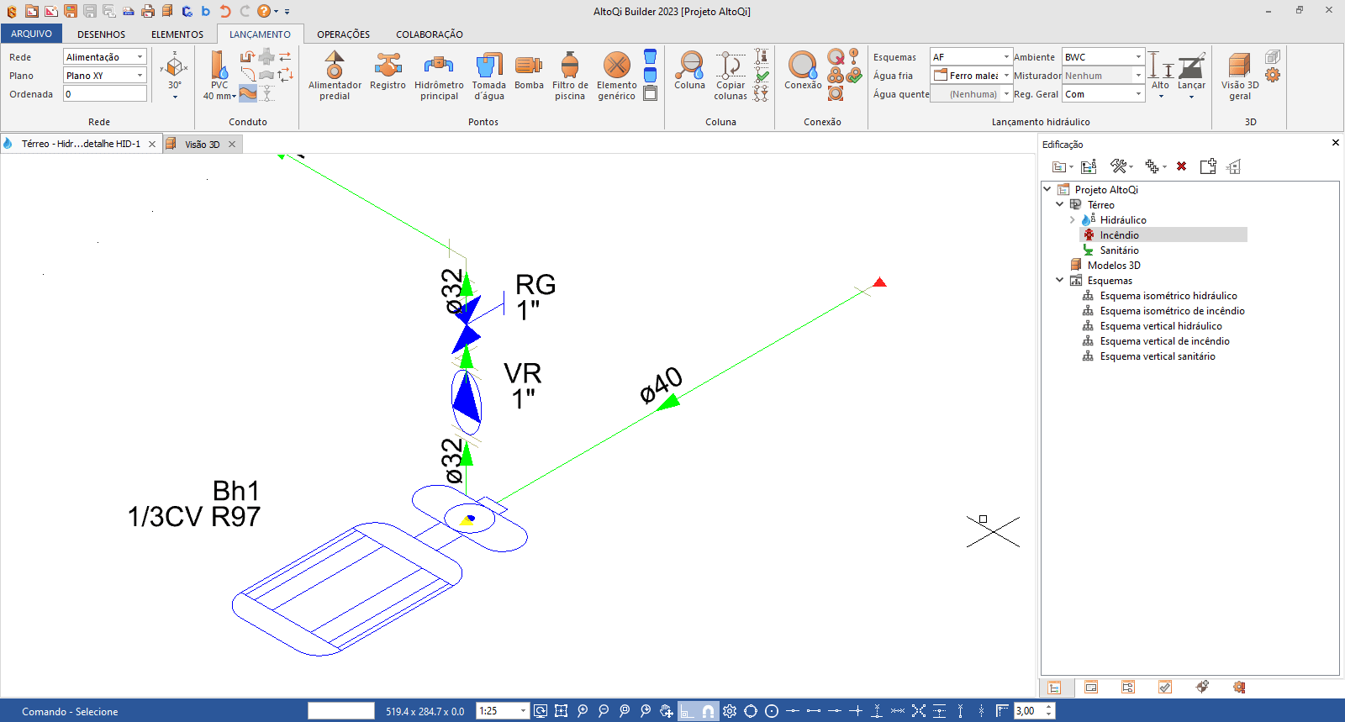
Task: Click the red X delete icon in Edificação
Action: 1181,166
